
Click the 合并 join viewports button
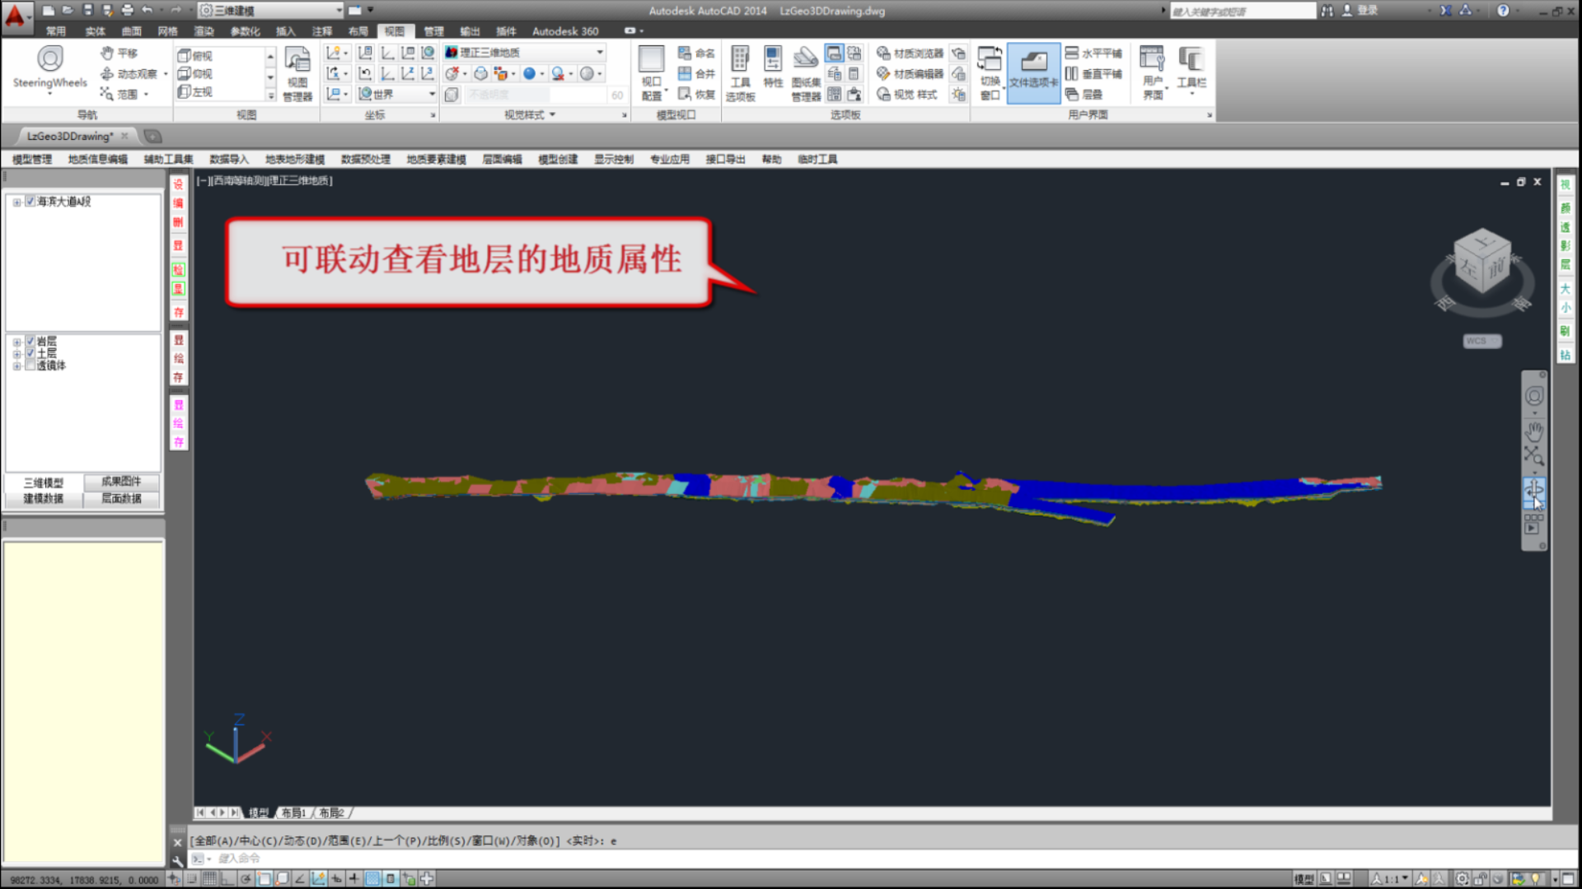tap(696, 73)
